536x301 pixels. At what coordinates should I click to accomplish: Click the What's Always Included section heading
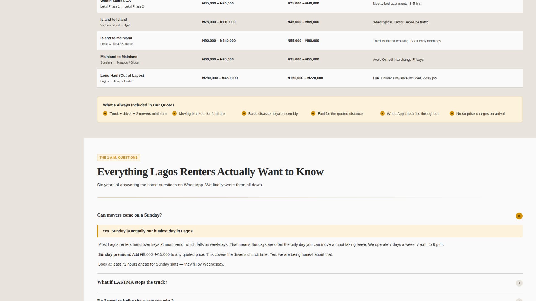(x=138, y=105)
